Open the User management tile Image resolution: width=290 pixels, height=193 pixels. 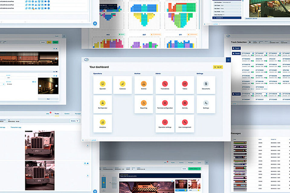[185, 123]
